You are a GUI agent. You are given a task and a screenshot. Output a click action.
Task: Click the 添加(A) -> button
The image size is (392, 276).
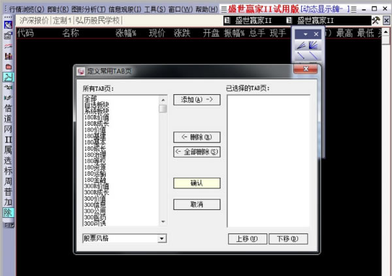(x=197, y=99)
